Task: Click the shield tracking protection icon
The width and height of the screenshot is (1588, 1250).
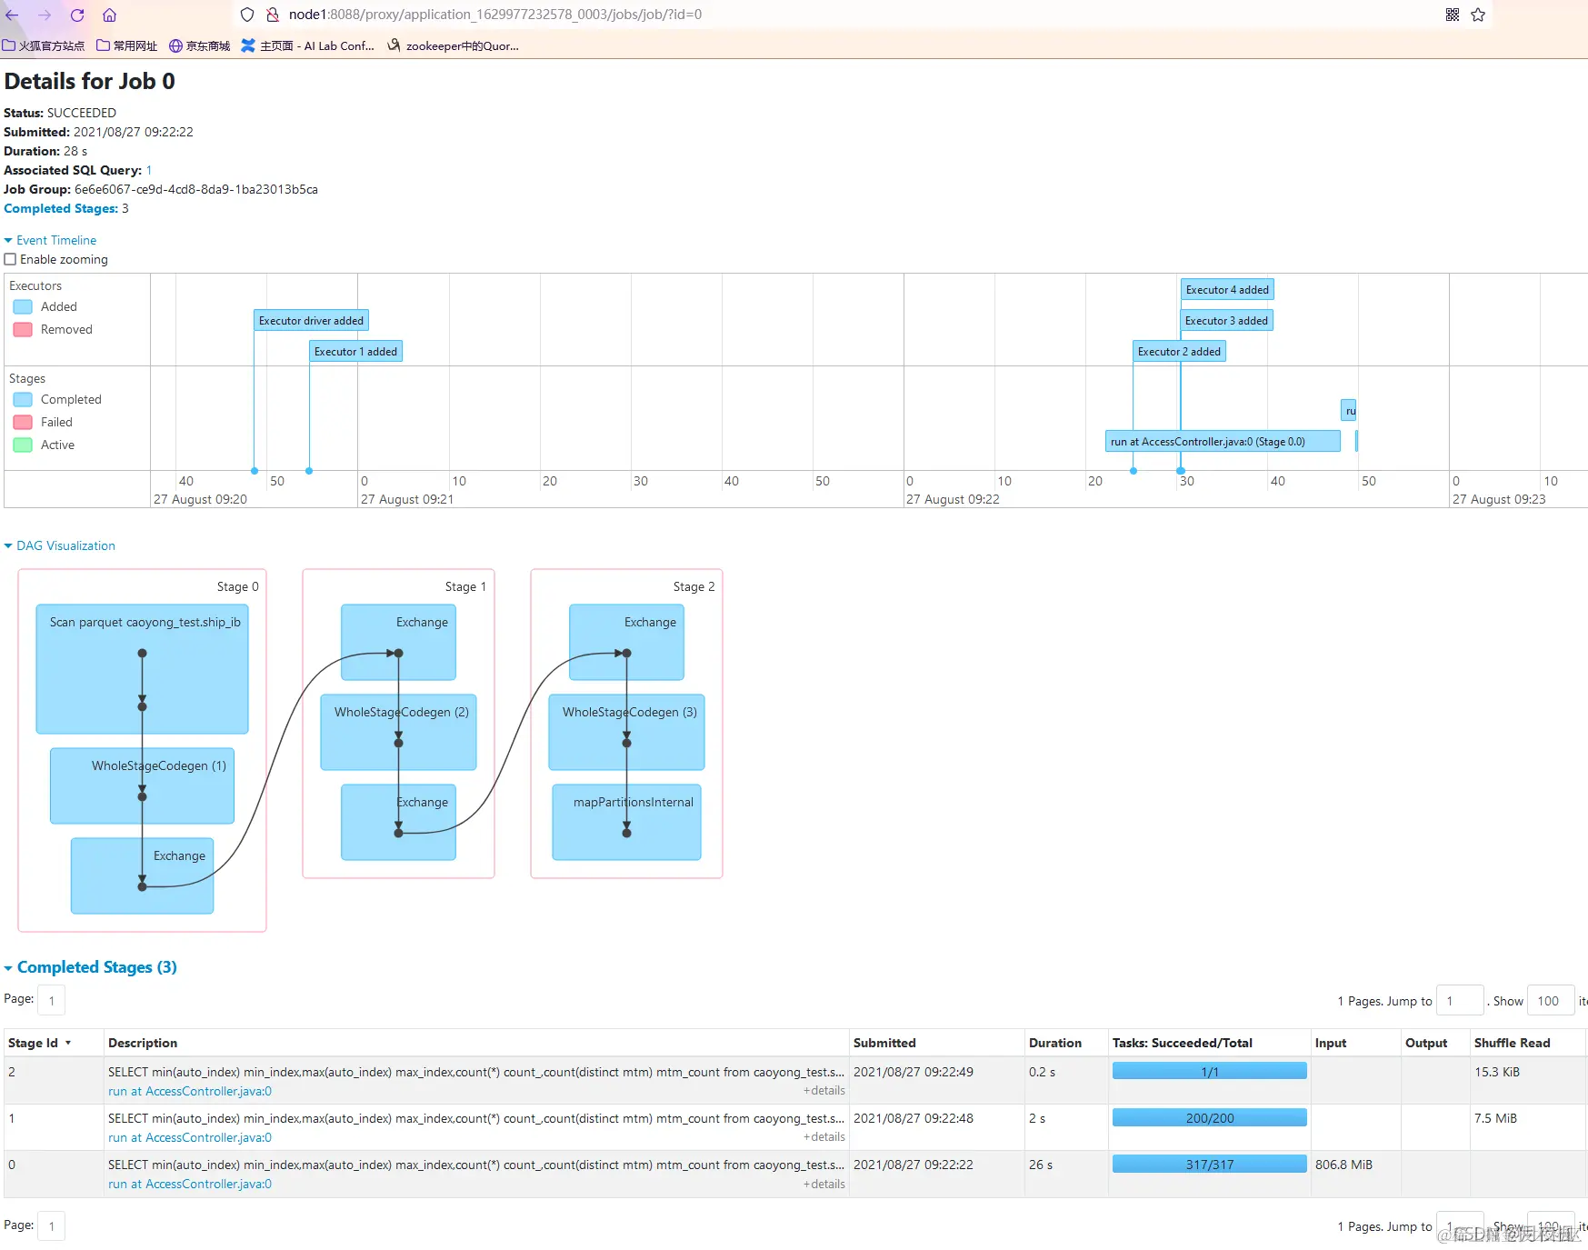Action: tap(247, 15)
